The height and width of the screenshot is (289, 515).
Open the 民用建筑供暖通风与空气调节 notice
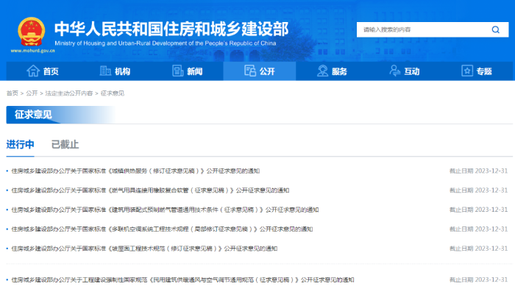click(183, 279)
